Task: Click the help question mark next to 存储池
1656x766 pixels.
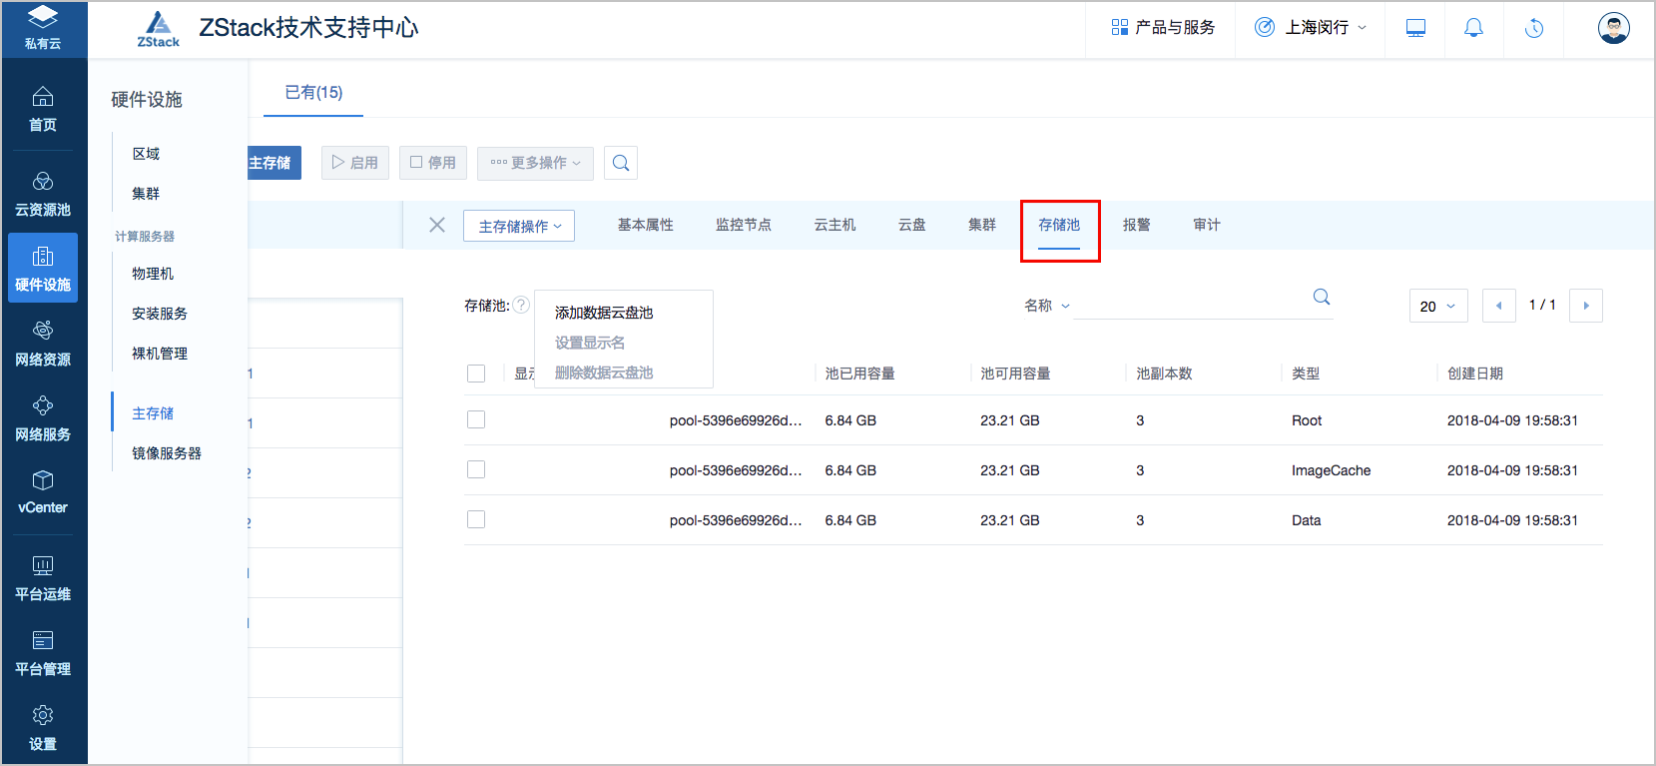Action: coord(521,306)
